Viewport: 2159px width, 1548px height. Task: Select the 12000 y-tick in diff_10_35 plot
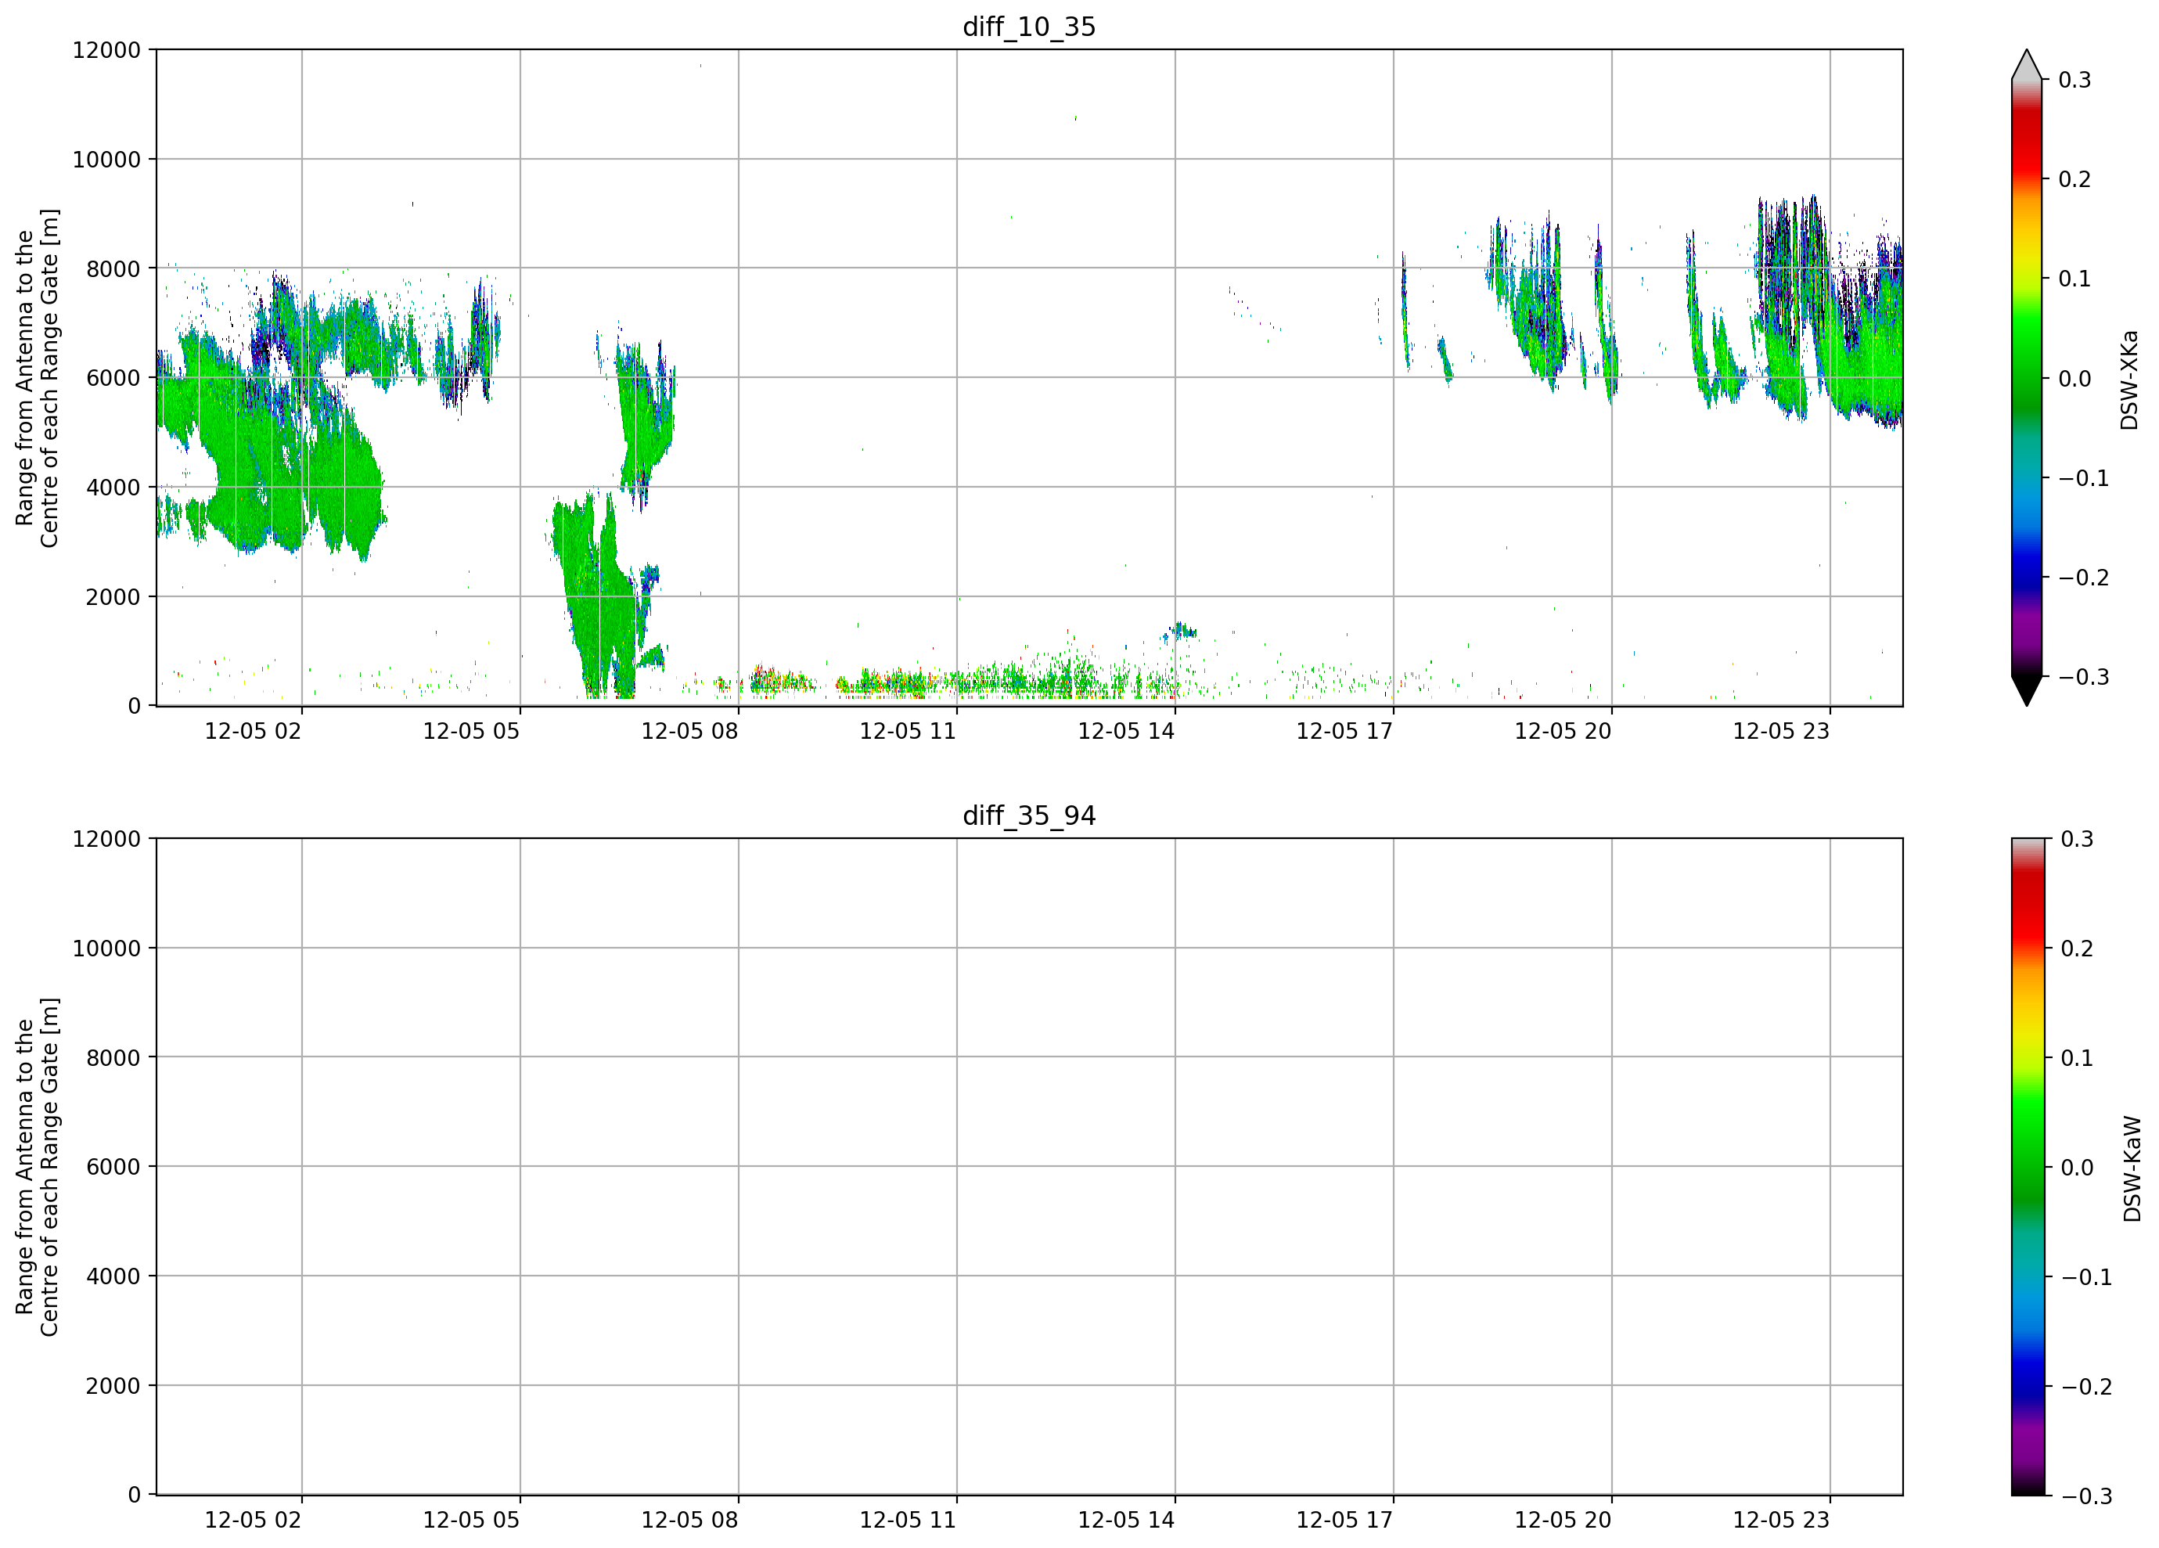[x=106, y=49]
